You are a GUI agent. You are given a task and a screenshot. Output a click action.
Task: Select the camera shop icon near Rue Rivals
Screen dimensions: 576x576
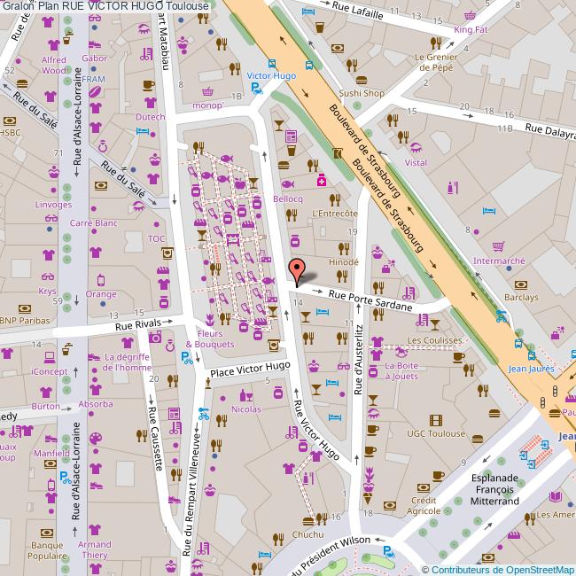pyautogui.click(x=155, y=337)
